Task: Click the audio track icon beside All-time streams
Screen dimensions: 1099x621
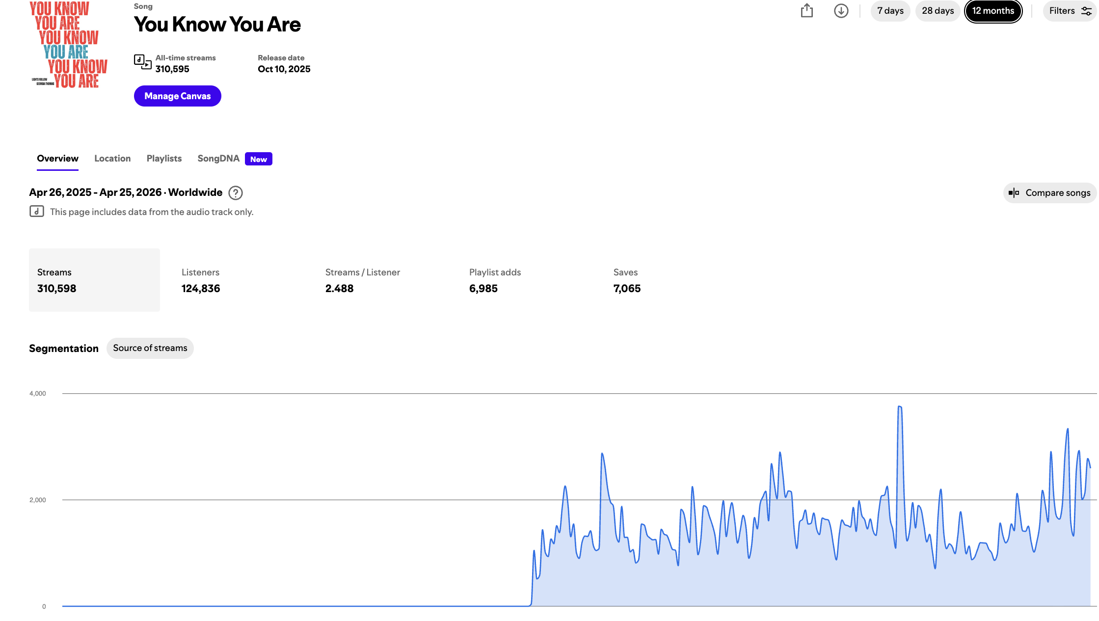Action: pos(142,62)
